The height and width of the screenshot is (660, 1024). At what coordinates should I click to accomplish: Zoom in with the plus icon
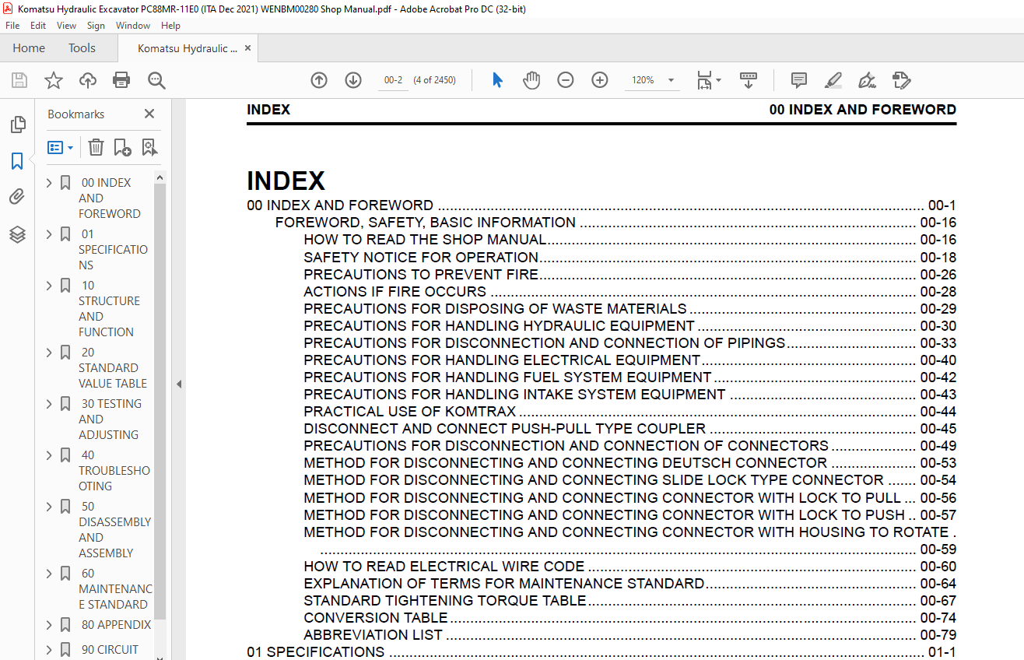click(599, 80)
